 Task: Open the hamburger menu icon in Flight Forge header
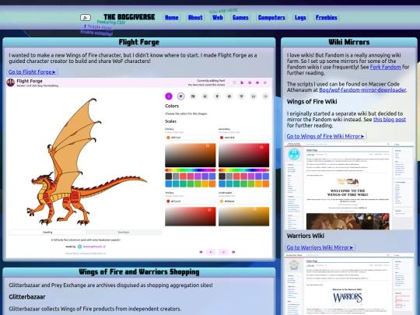tap(265, 82)
